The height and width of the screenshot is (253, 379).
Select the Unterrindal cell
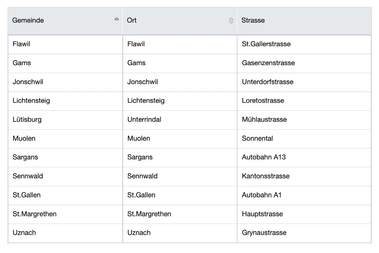tap(180, 120)
